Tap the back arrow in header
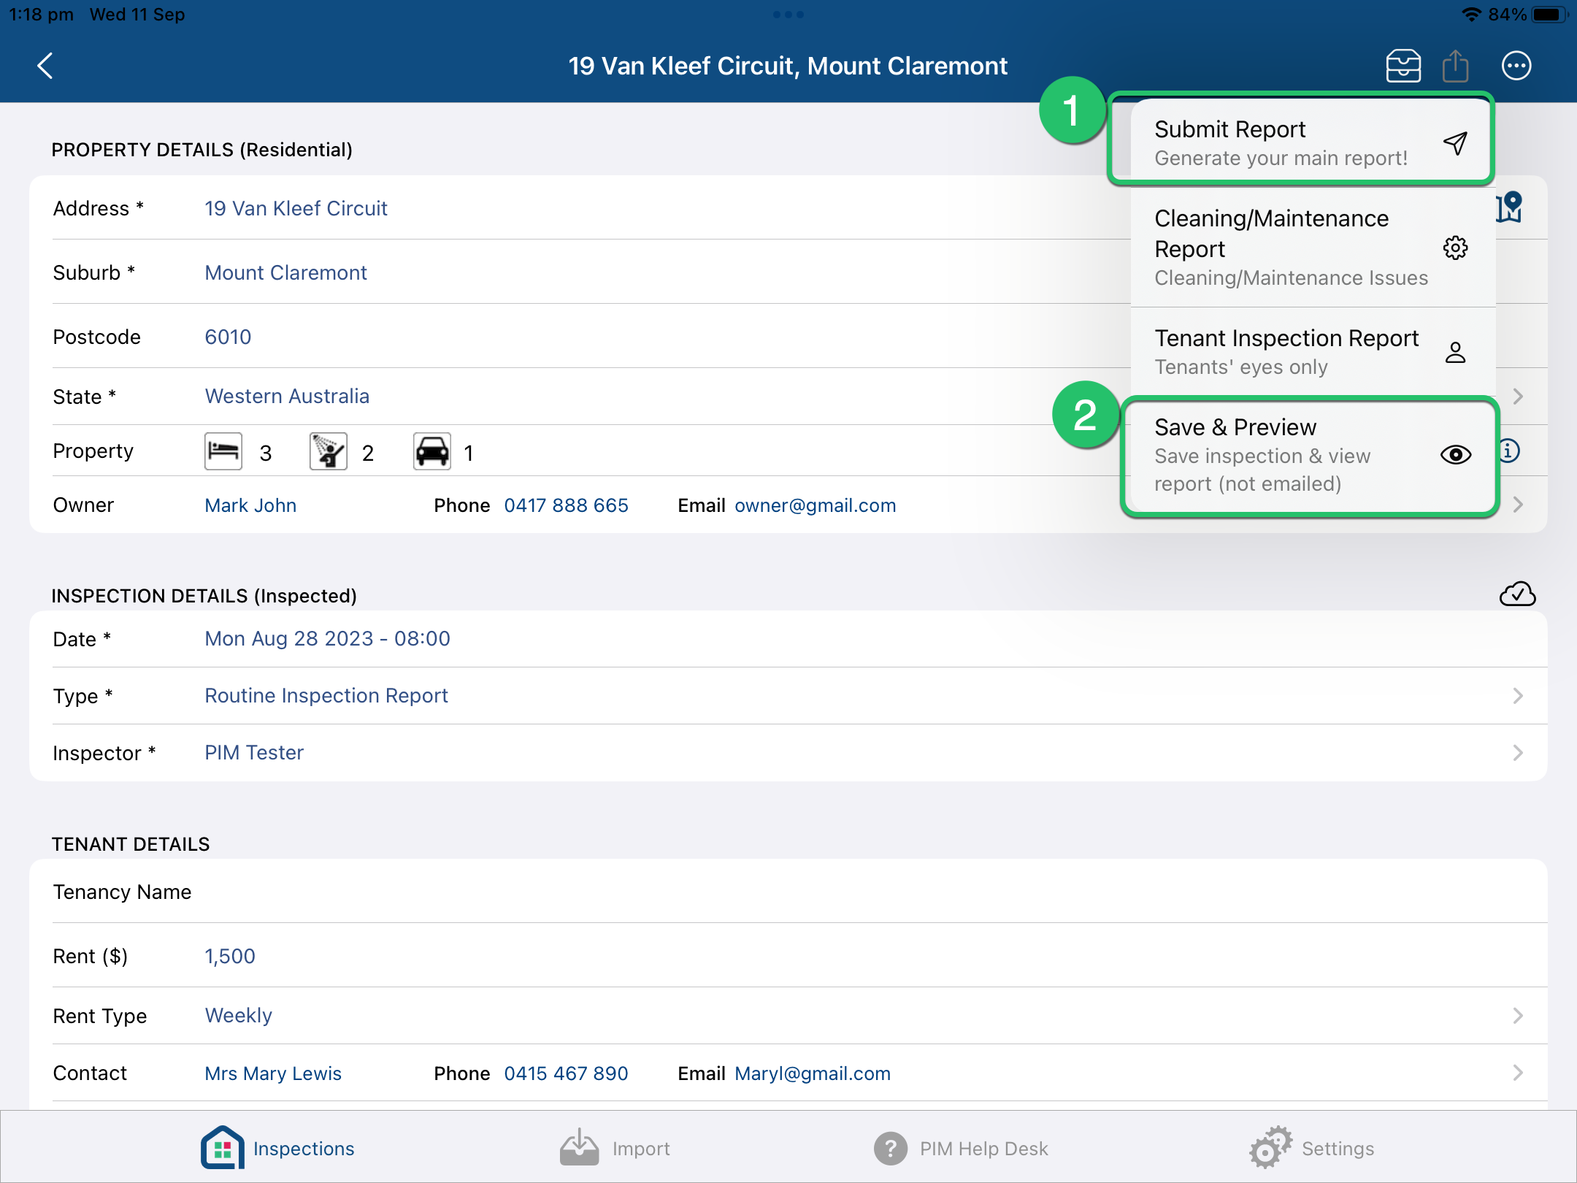 (x=45, y=66)
